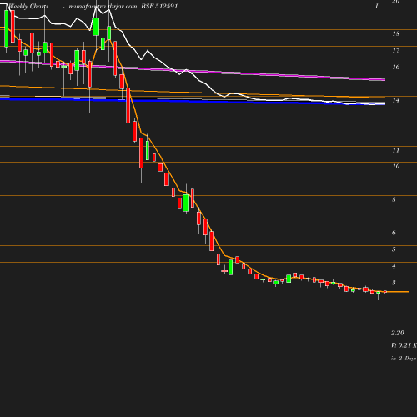Select the price axis label "14"
The image size is (417, 417).
pyautogui.click(x=396, y=100)
